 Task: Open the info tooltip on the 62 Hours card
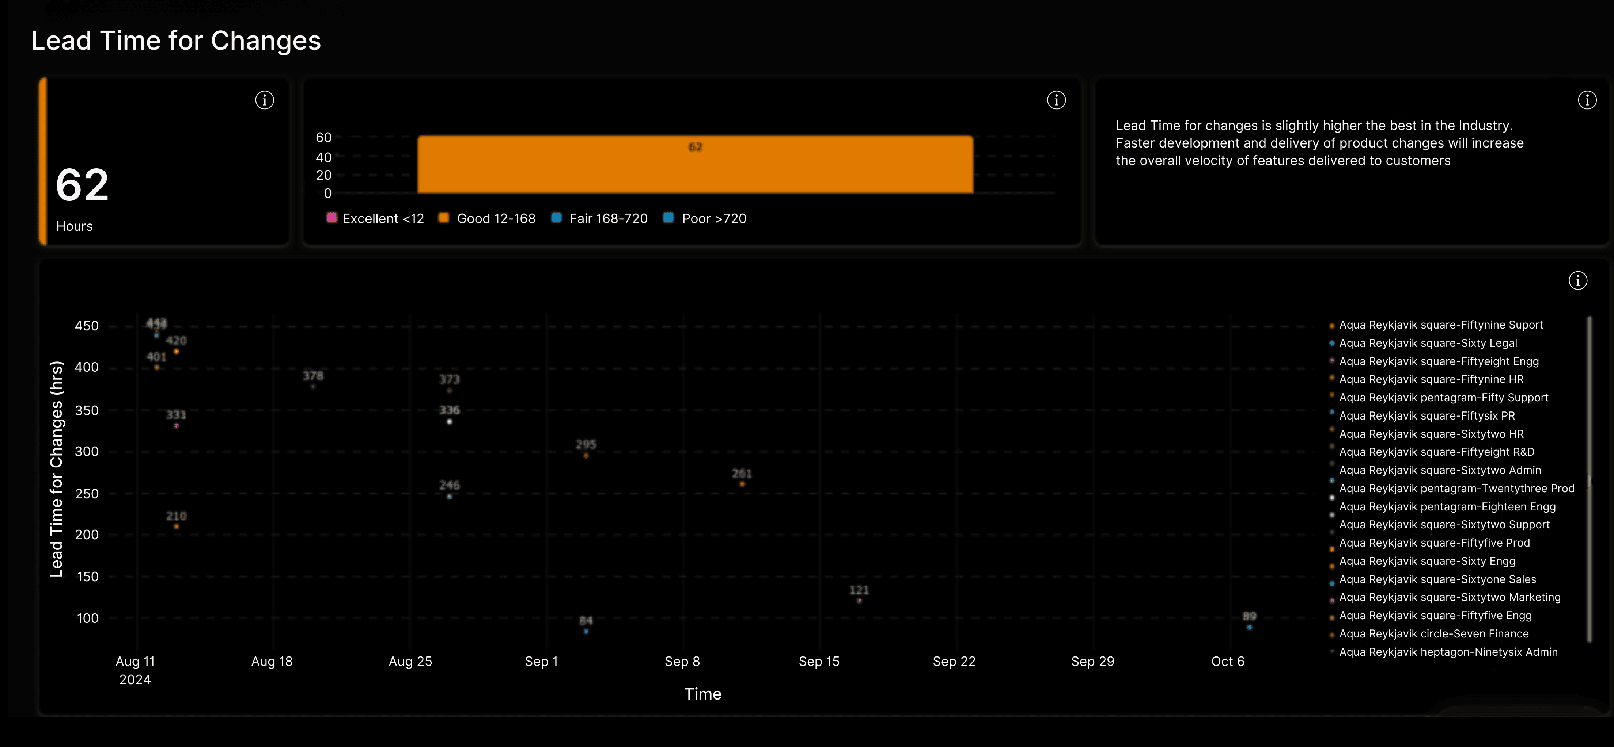(x=264, y=99)
